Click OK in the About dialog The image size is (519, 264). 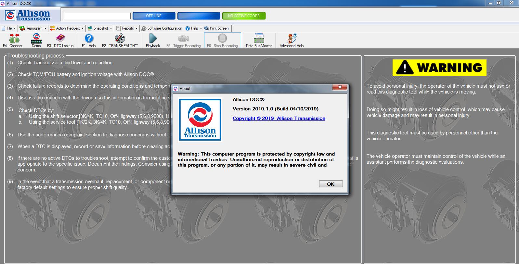[331, 184]
